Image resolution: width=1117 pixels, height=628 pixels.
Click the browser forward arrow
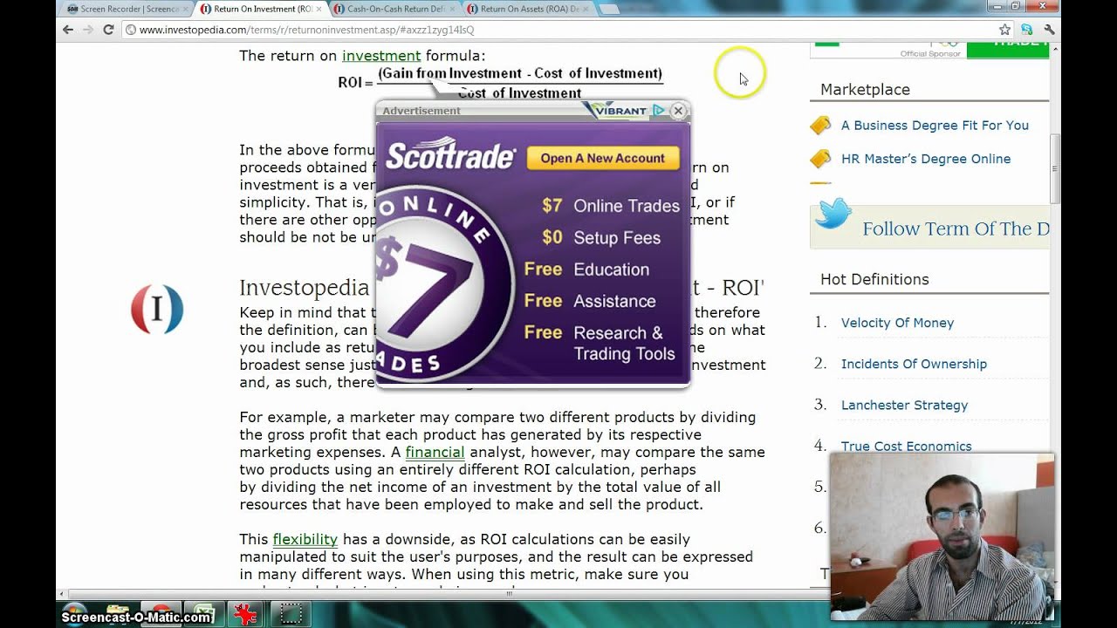coord(88,30)
